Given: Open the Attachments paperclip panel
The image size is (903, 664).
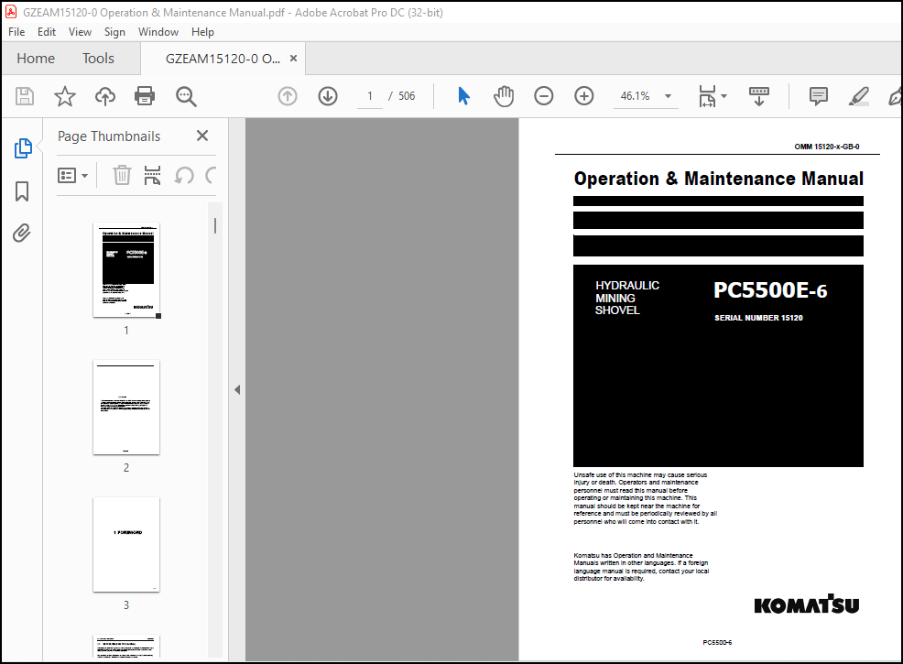Looking at the screenshot, I should (x=22, y=234).
